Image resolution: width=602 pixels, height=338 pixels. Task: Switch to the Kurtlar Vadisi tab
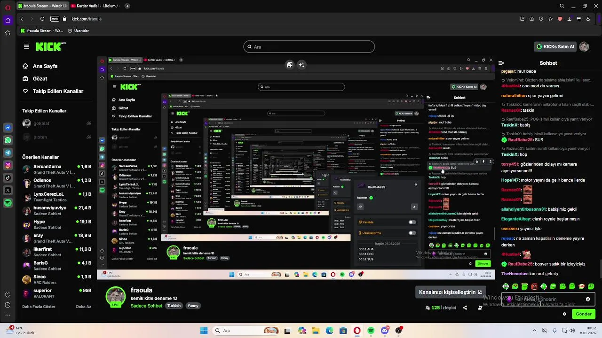coord(95,6)
